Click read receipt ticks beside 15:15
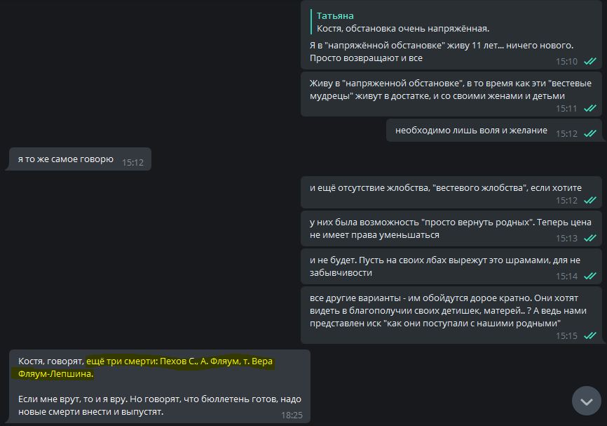 pos(590,336)
